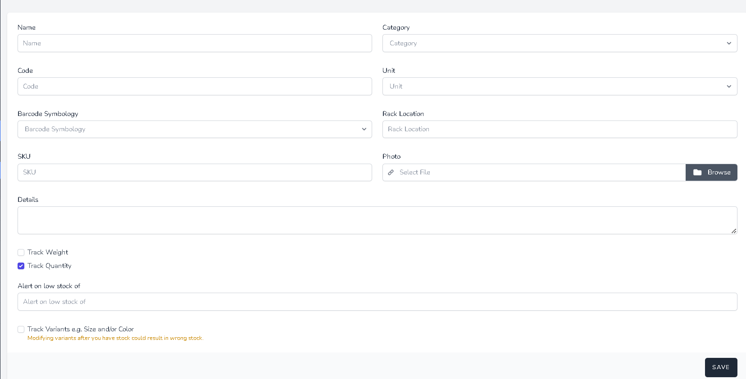Image resolution: width=746 pixels, height=379 pixels.
Task: Click the folder icon on Browse button
Action: [x=697, y=172]
